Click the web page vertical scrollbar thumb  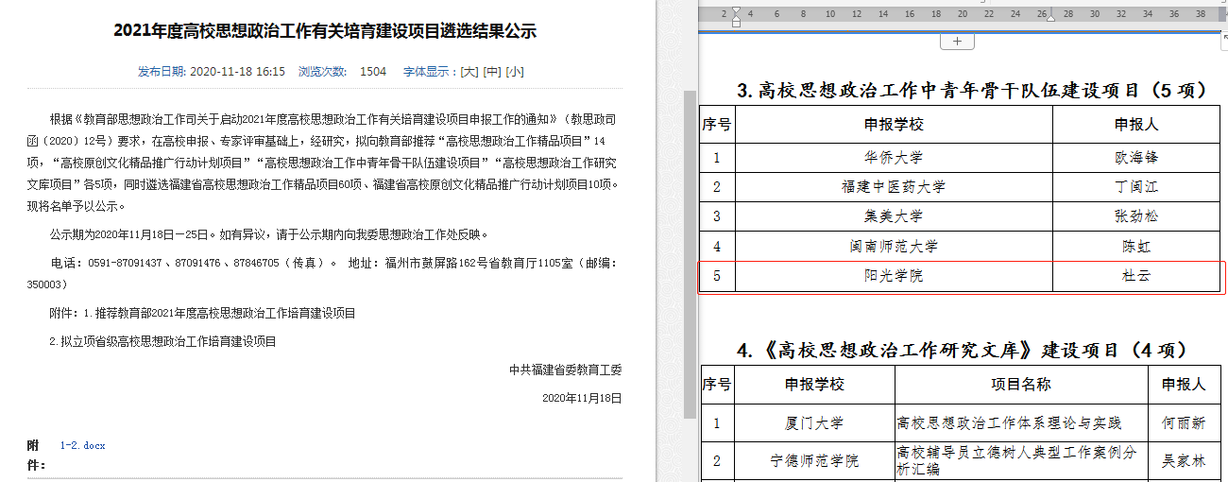pos(690,255)
